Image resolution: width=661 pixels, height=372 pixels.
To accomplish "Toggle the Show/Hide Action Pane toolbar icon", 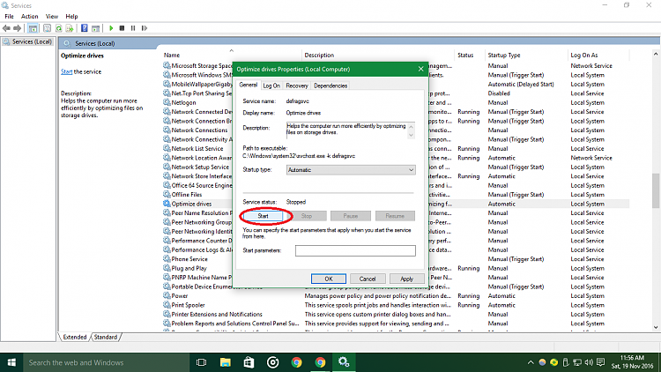I will click(96, 28).
